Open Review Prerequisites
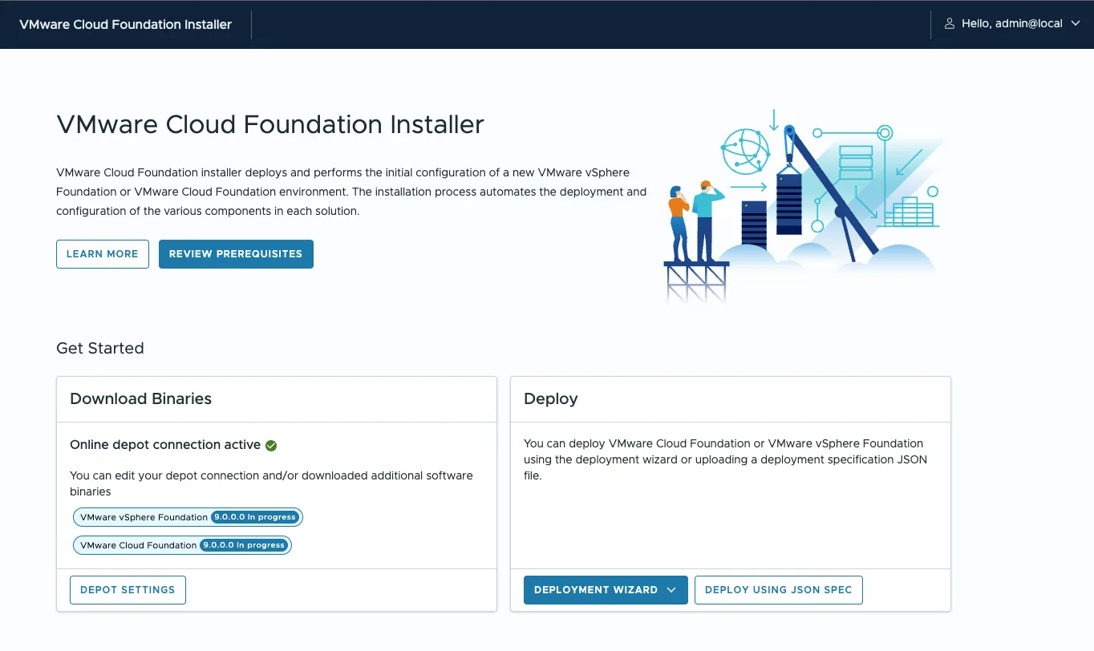1094x651 pixels. 236,254
